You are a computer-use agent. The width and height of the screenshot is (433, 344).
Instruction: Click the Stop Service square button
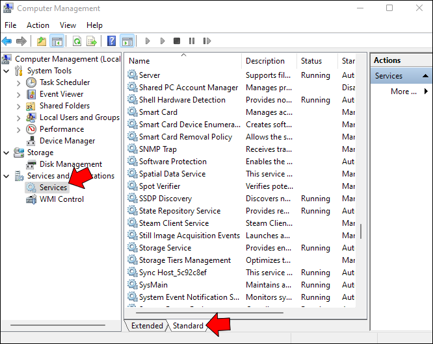click(x=177, y=41)
